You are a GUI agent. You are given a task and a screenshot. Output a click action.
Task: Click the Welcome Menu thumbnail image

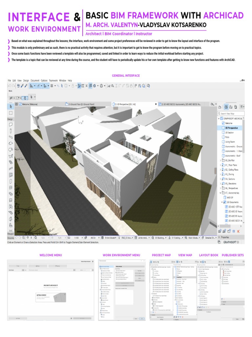(x=51, y=290)
